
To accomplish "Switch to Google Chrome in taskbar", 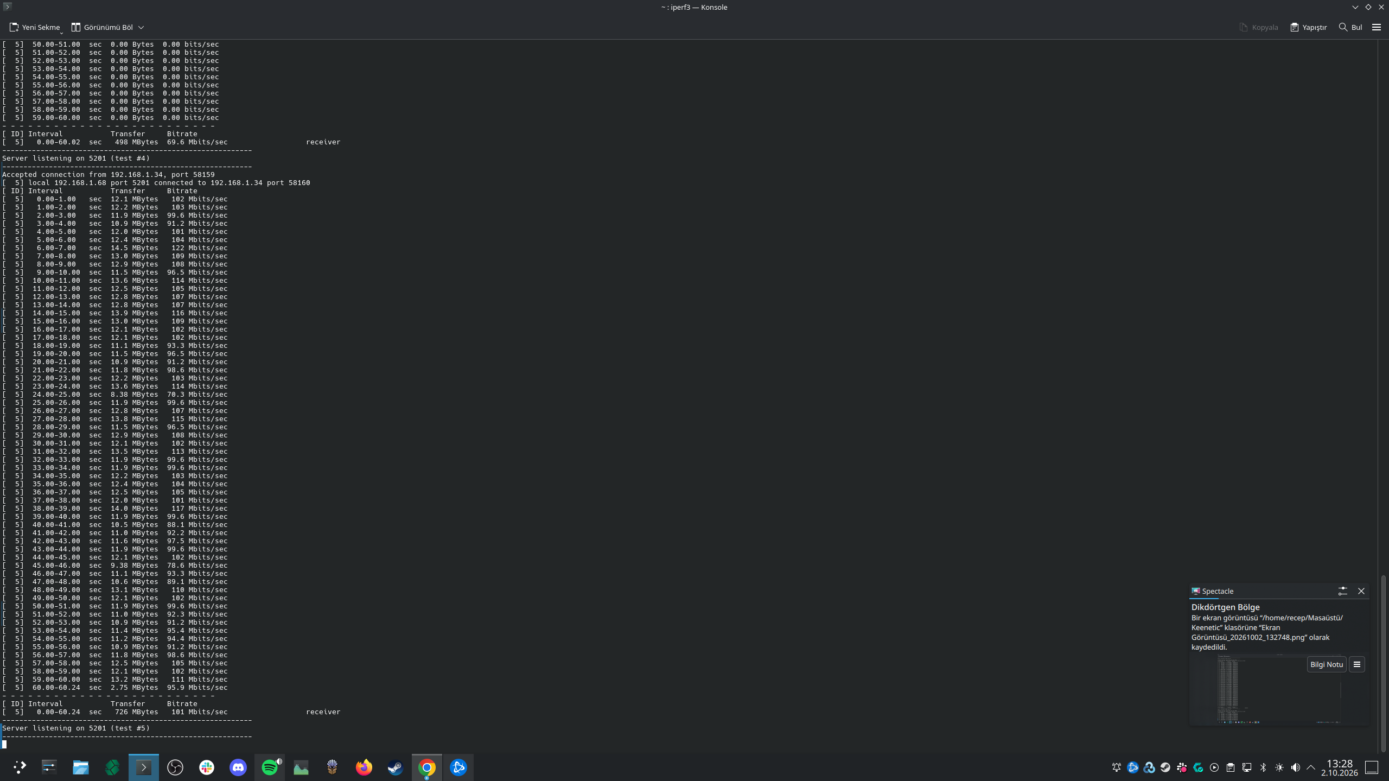I will tap(427, 767).
